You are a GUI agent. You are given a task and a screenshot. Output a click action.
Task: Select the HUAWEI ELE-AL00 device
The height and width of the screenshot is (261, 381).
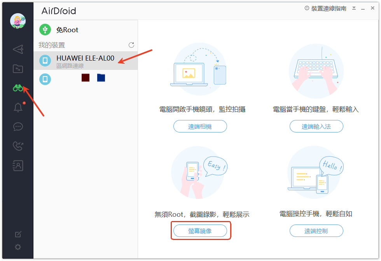86,61
